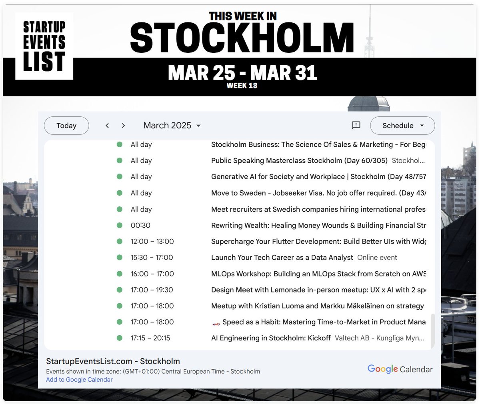The width and height of the screenshot is (480, 404).
Task: Open Meetup with Kristian Luoma event
Action: [x=318, y=306]
